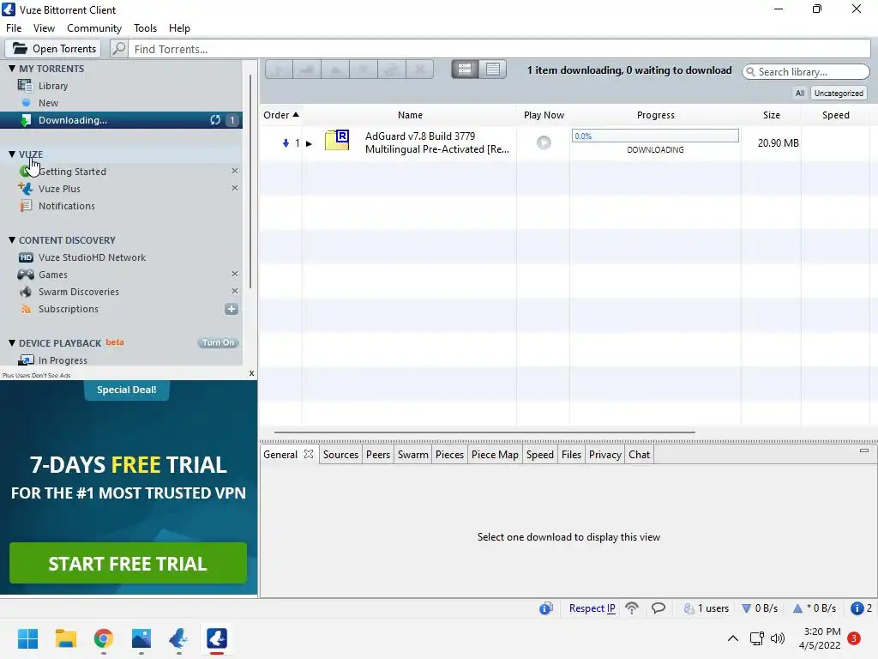878x659 pixels.
Task: Click the remove torrent X toolbar button
Action: [419, 70]
